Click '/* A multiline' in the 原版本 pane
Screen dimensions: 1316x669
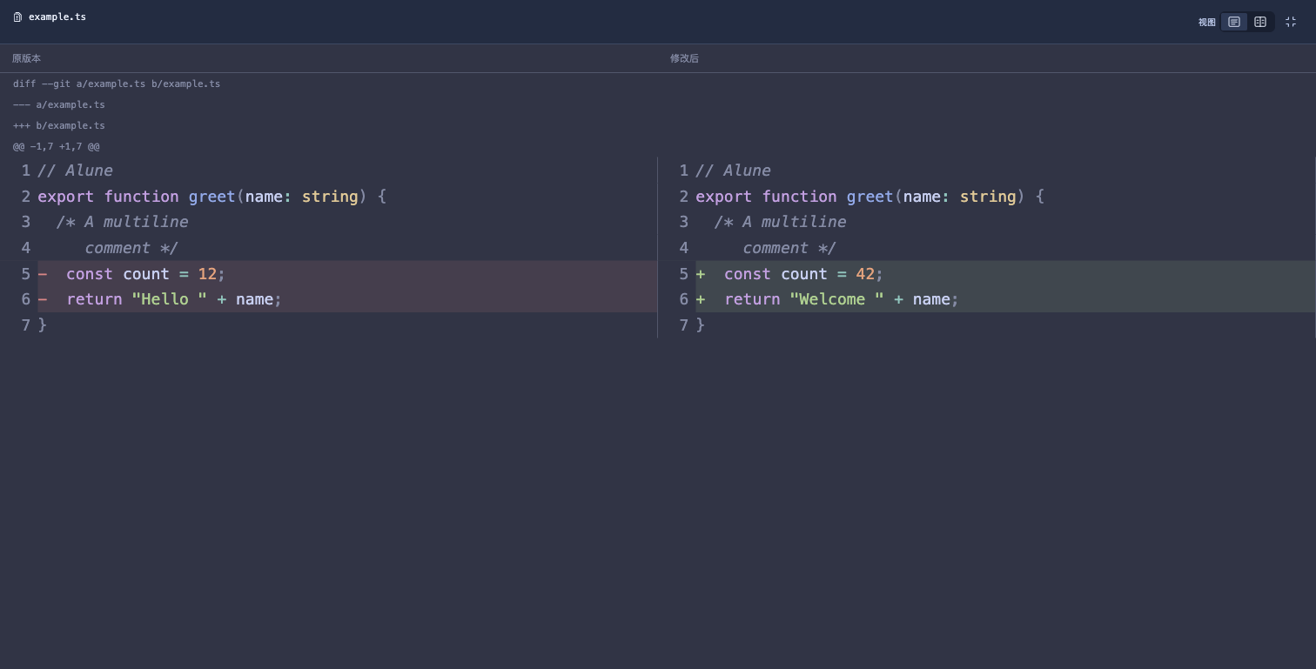pyautogui.click(x=122, y=222)
